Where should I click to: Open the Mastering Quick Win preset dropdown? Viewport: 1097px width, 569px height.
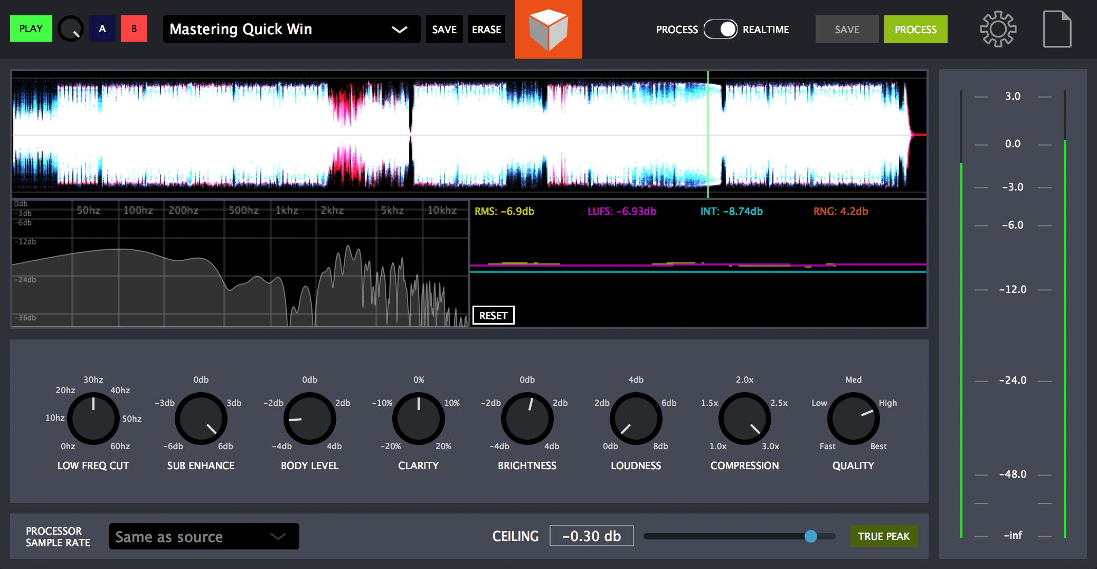click(291, 29)
